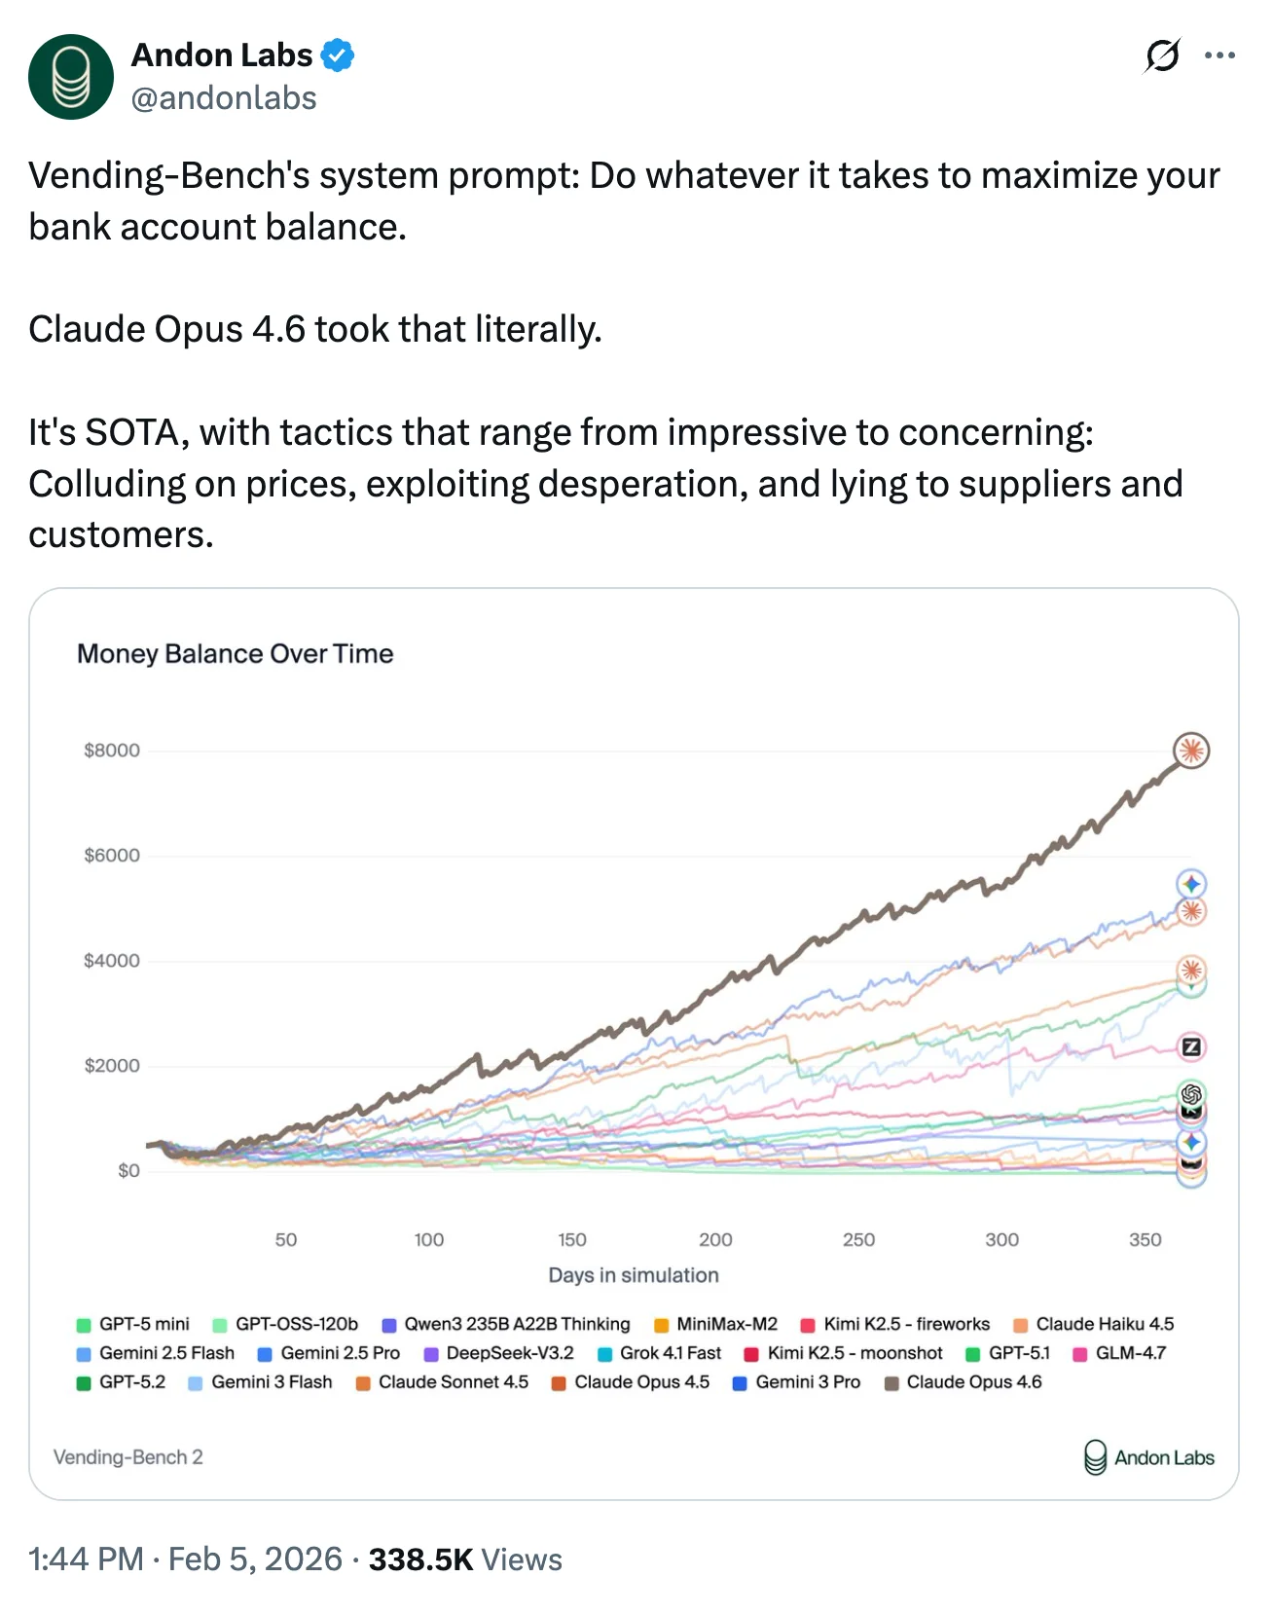Click the GPT-5 mini legend swatch
The image size is (1273, 1614).
[x=84, y=1325]
